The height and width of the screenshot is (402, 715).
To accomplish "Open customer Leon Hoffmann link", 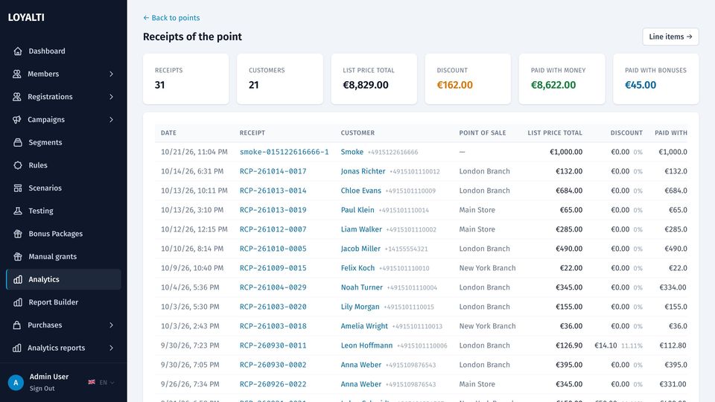I will 366,345.
